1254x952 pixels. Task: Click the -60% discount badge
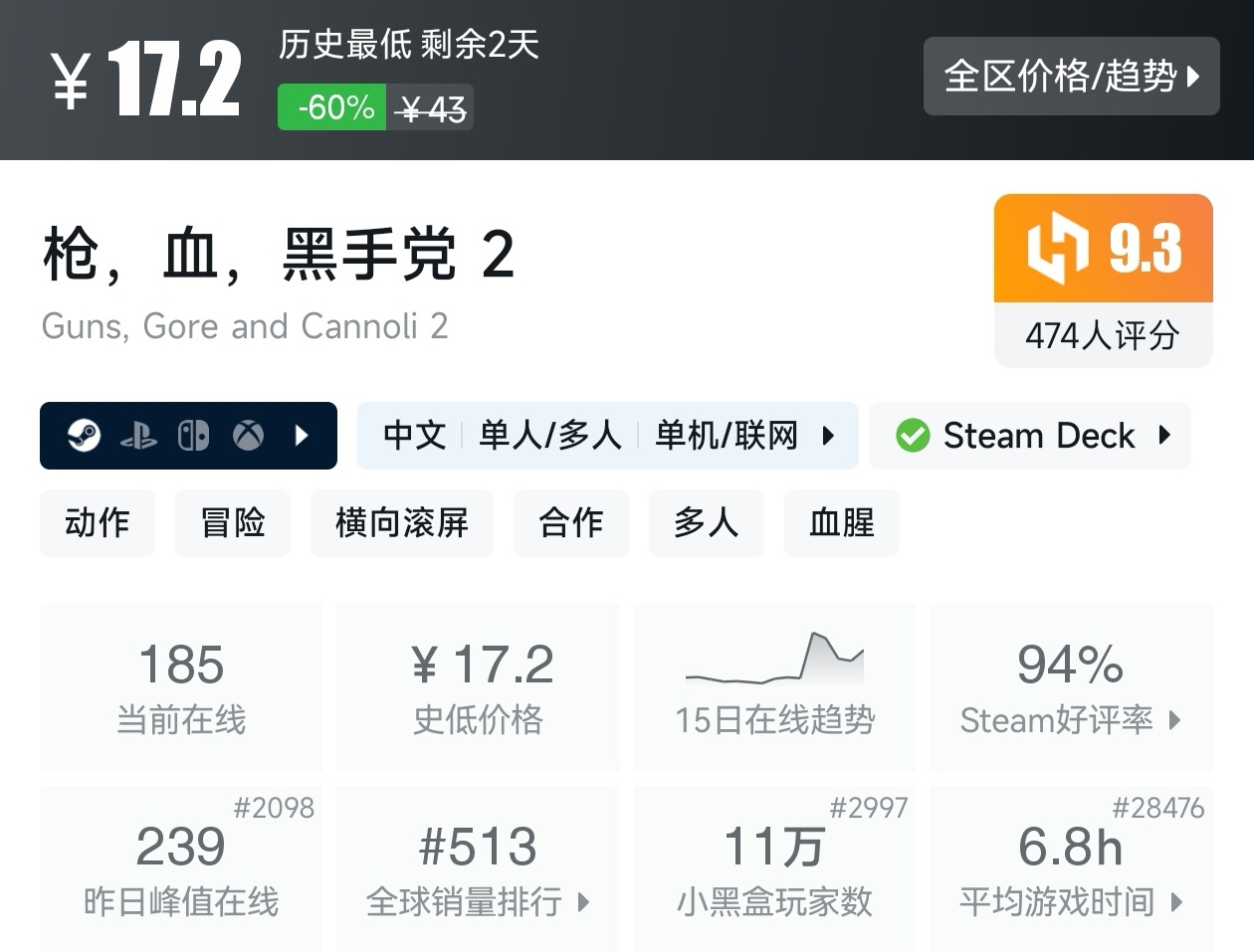pos(332,106)
